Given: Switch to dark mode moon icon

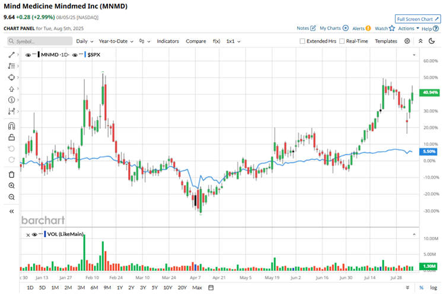Looking at the screenshot, I should [432, 41].
